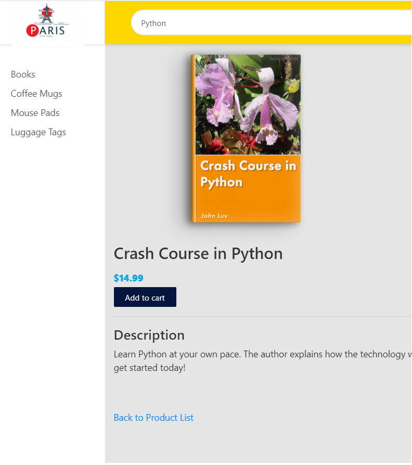Focus the search field containing Python
The image size is (412, 465).
click(x=271, y=23)
